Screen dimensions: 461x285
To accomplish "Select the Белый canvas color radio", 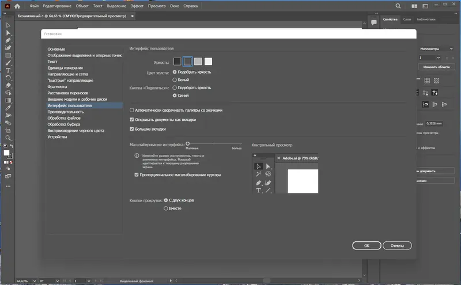I will [x=175, y=79].
